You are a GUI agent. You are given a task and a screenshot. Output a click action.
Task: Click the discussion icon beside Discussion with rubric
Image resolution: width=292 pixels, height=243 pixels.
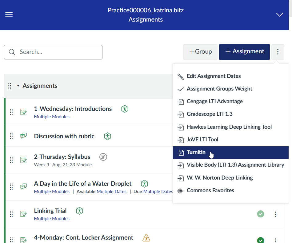24,136
